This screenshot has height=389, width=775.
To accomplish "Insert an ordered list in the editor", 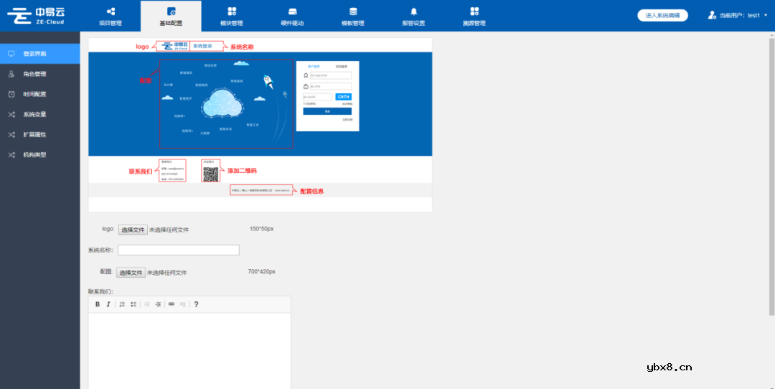I will [x=122, y=304].
